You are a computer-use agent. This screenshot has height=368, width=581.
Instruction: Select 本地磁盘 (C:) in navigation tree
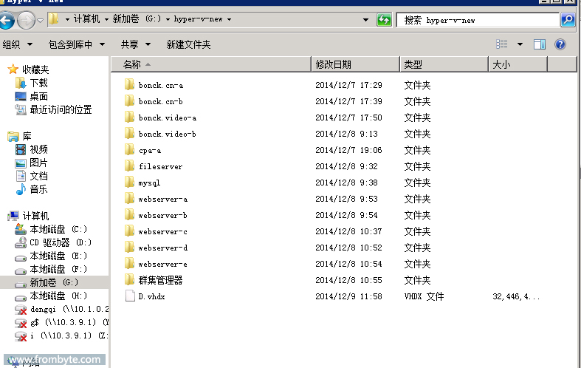(58, 229)
